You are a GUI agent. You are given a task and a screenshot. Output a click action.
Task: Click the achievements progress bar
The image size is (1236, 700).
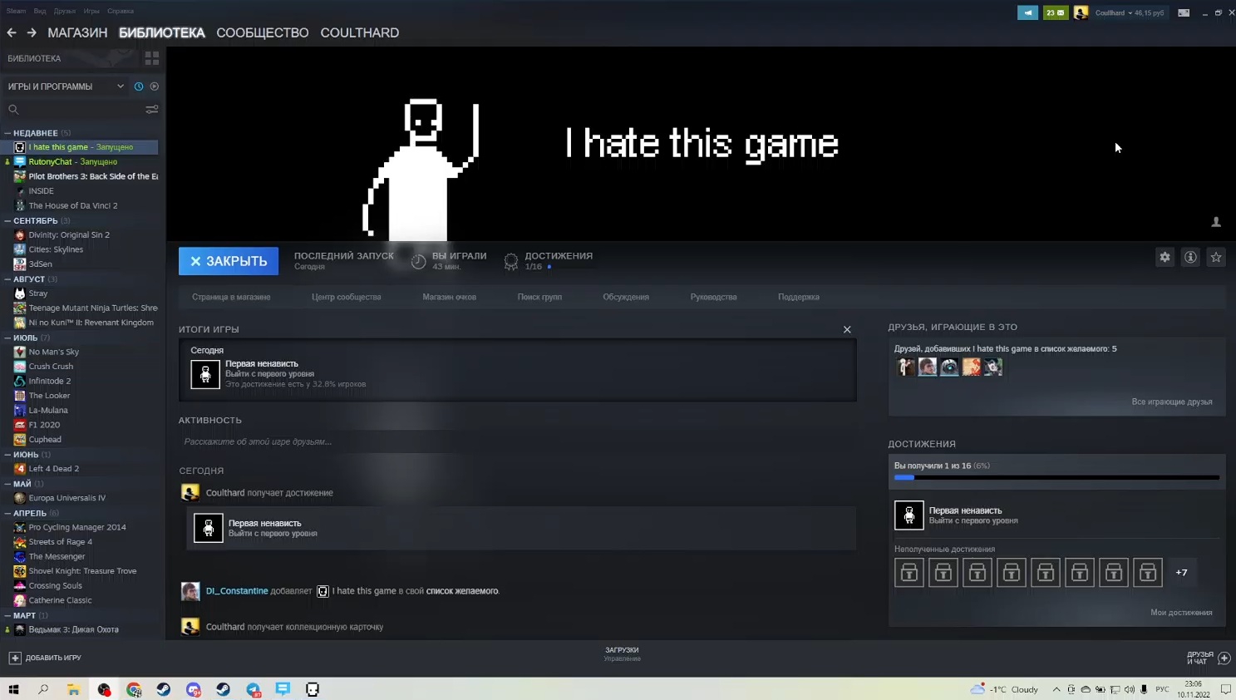(1056, 478)
